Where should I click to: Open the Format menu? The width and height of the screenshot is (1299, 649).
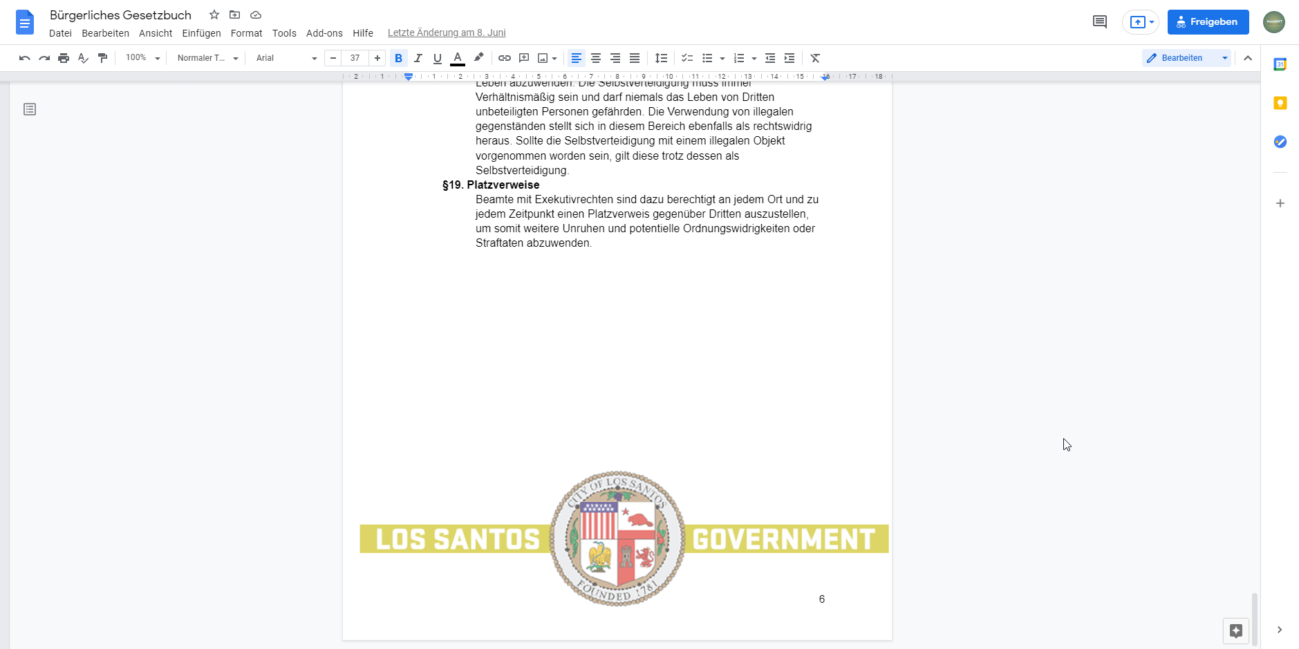(x=246, y=33)
